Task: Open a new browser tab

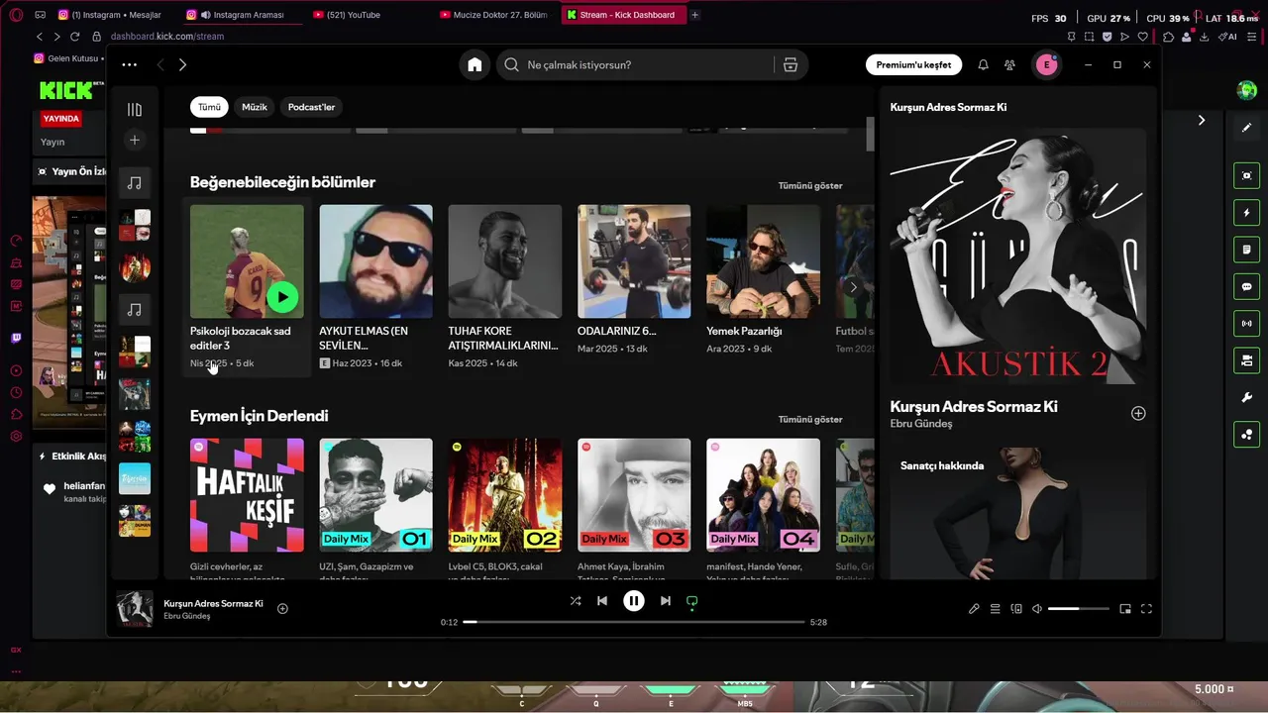Action: point(694,15)
